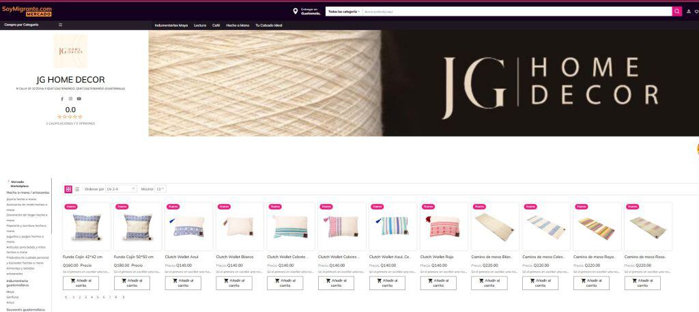The image size is (699, 312).
Task: Open Tu Calzado Ideal menu item
Action: pyautogui.click(x=269, y=25)
